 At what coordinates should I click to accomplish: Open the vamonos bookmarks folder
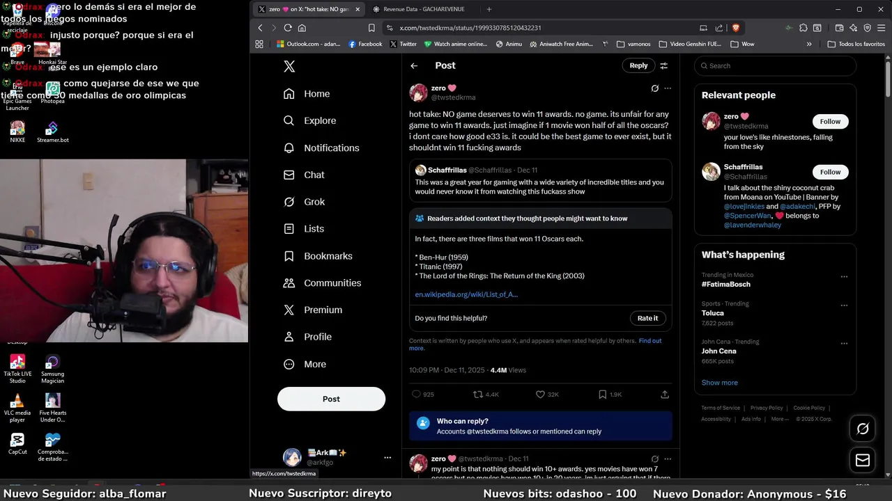click(633, 44)
